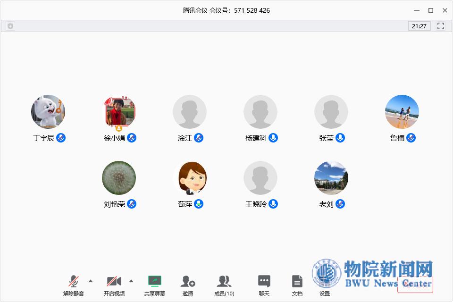This screenshot has height=302, width=453.
Task: Click muted mic icon next to 涂江
Action: (x=199, y=138)
